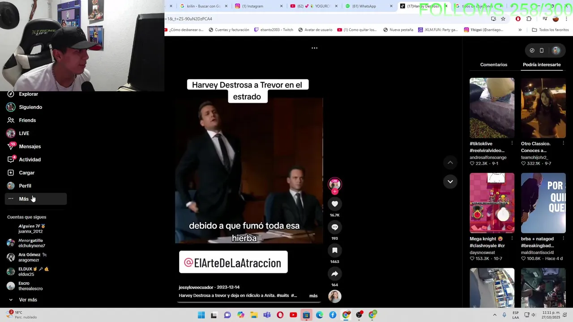The width and height of the screenshot is (573, 322).
Task: Open Windows Start menu
Action: [201, 315]
